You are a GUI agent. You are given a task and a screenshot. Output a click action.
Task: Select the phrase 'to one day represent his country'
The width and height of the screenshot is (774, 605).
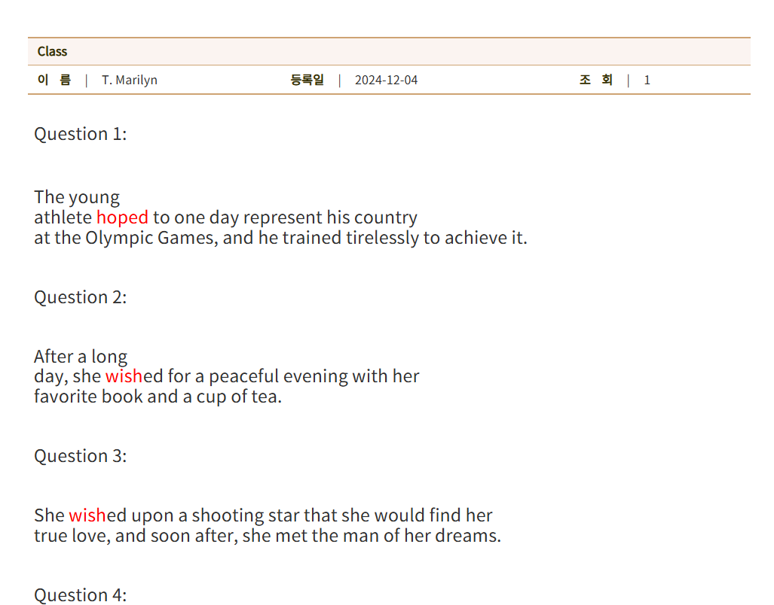[x=286, y=217]
